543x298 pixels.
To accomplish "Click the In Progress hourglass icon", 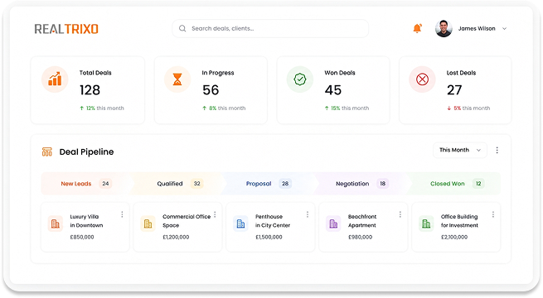I will tap(177, 79).
